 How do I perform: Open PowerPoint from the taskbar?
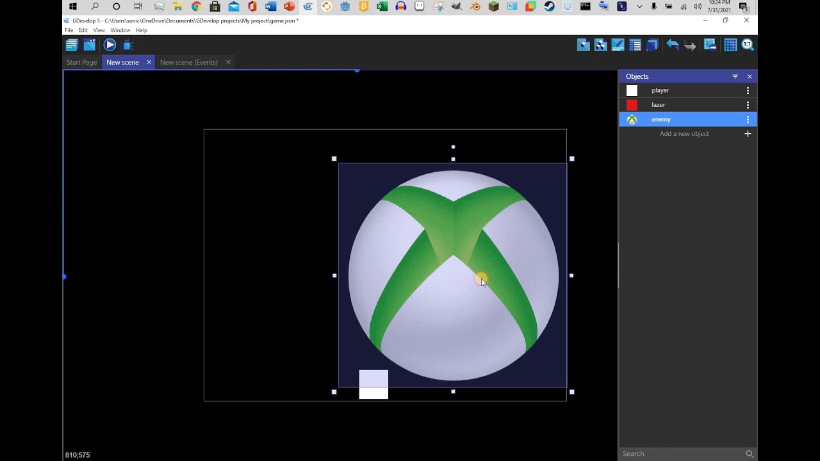[289, 6]
